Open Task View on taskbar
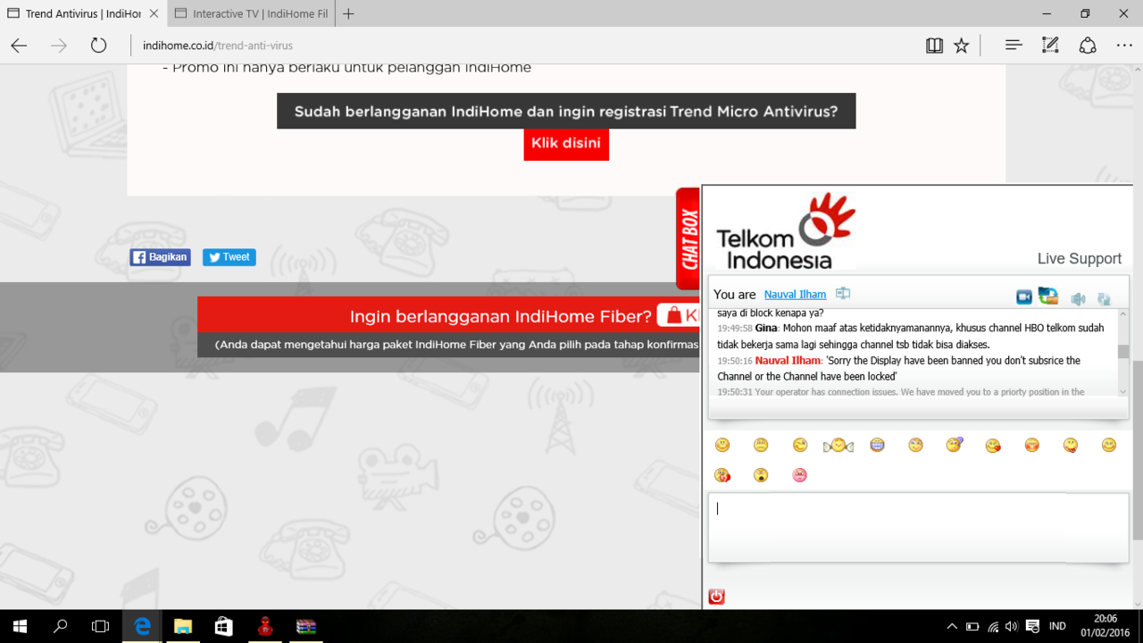 100,626
